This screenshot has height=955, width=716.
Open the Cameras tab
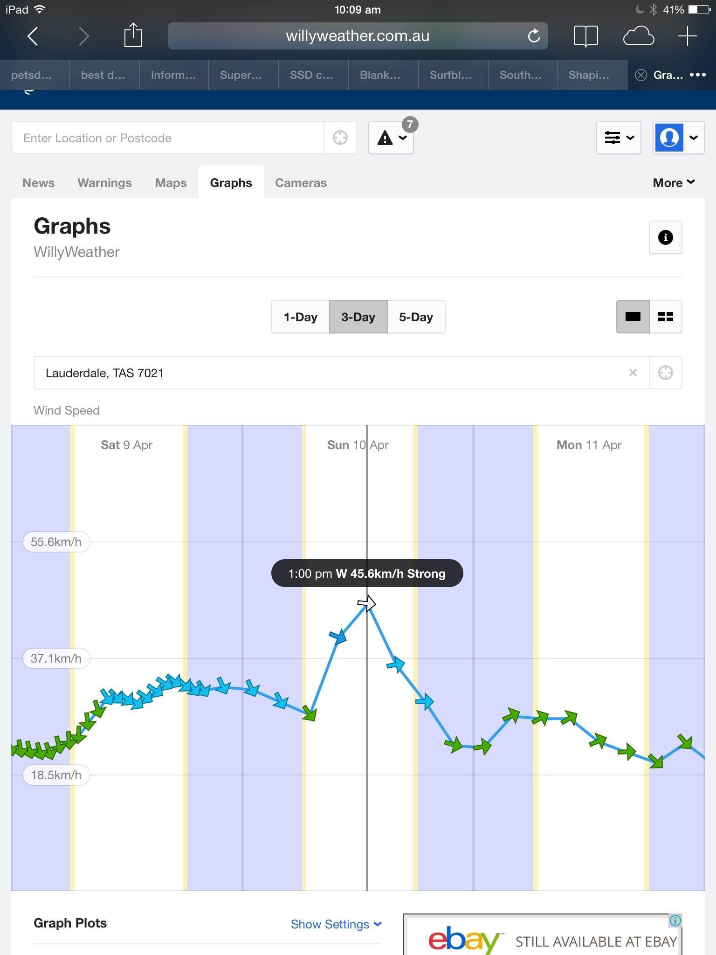(x=301, y=183)
